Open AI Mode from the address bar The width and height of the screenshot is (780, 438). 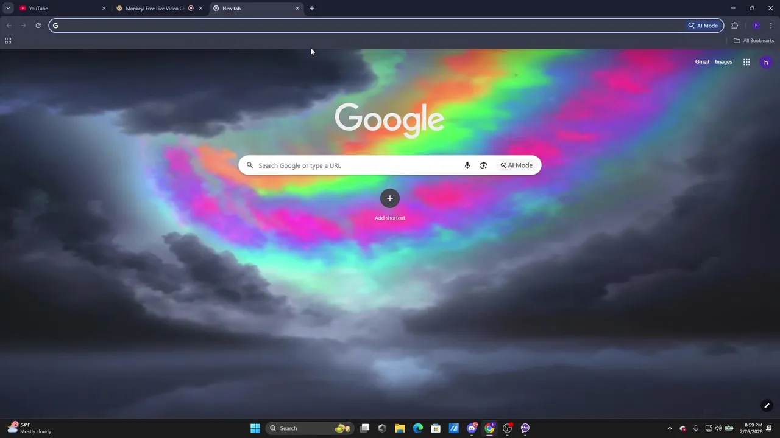pyautogui.click(x=703, y=26)
